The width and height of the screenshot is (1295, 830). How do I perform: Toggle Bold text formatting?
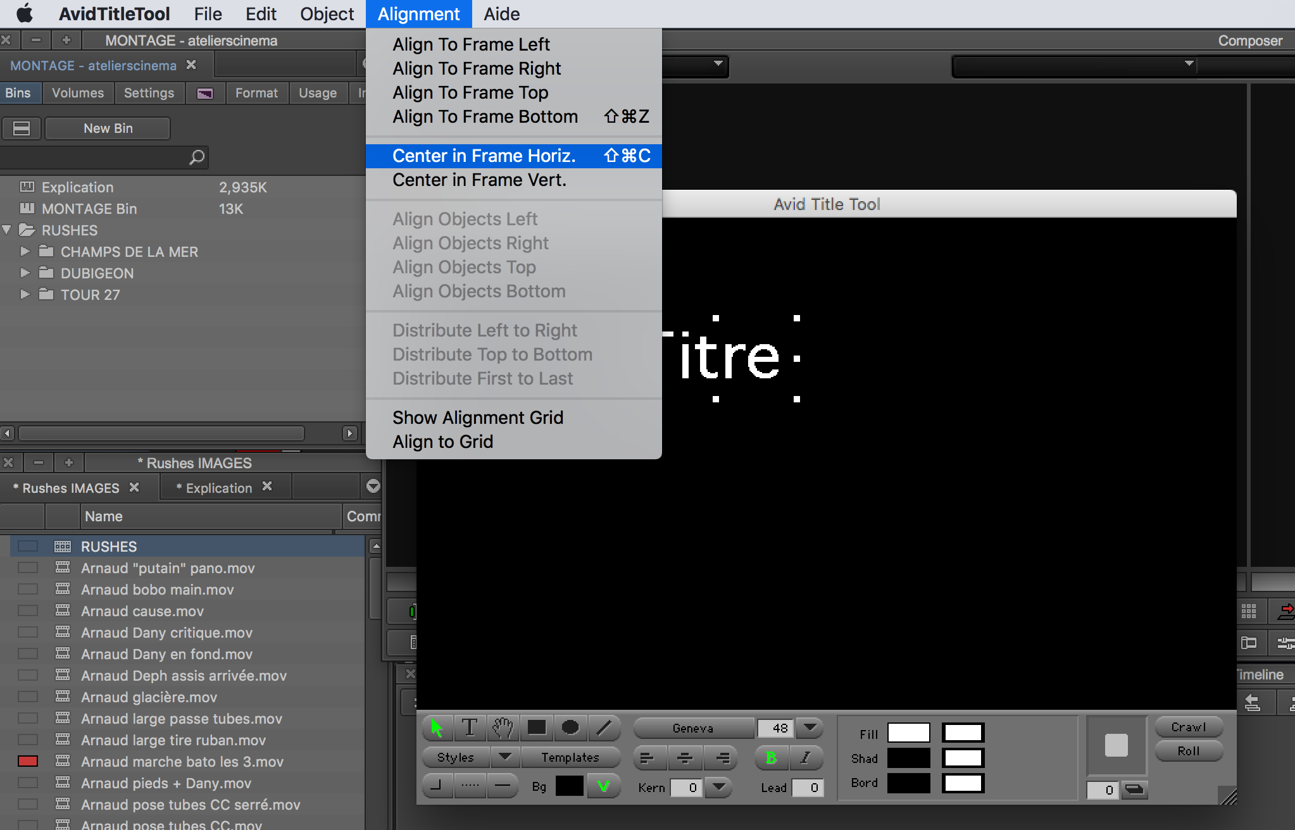[x=771, y=757]
